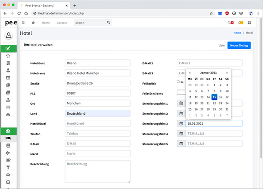Screen dimensions: 263x189
Task: Go to next month in date picker
Action: (x=227, y=73)
